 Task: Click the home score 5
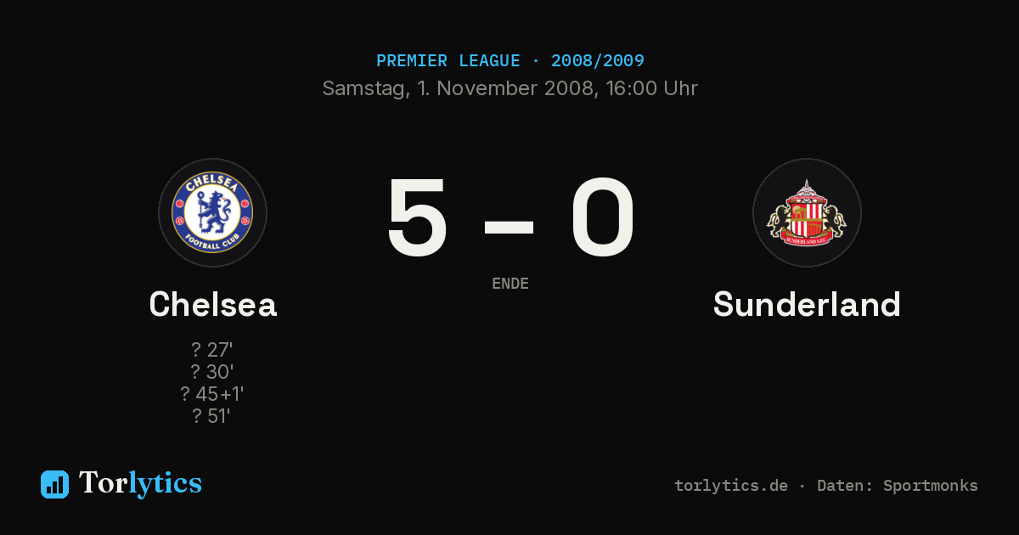tap(417, 217)
